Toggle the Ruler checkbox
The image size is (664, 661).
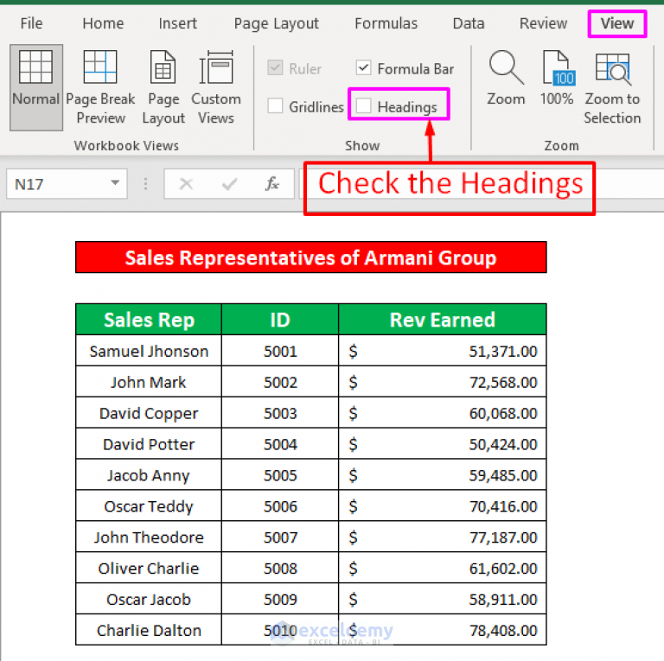pyautogui.click(x=275, y=67)
